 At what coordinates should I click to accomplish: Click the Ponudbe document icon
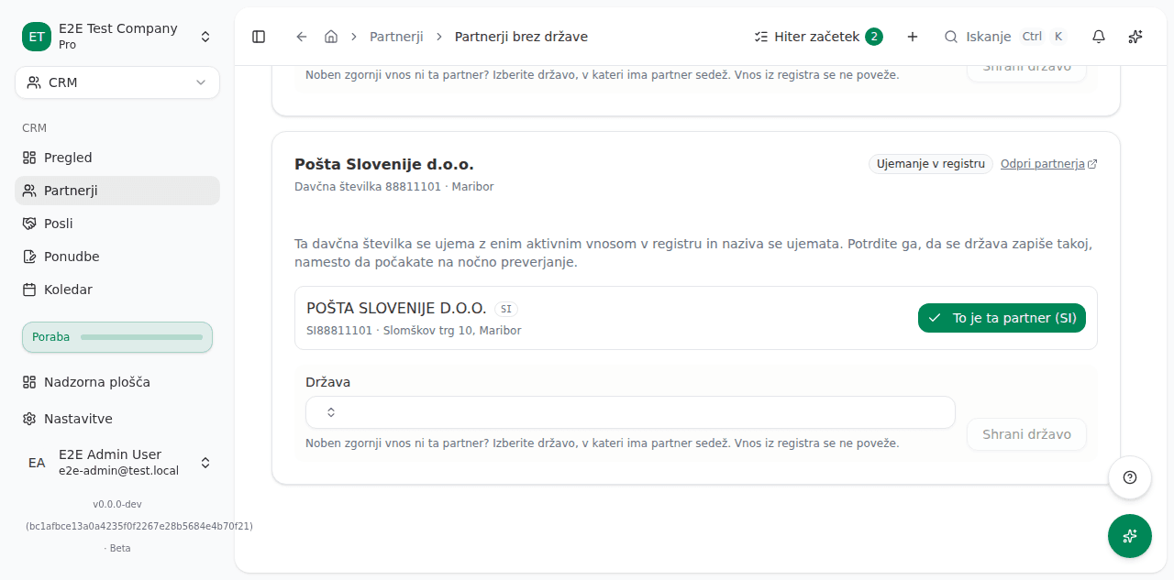pos(29,257)
